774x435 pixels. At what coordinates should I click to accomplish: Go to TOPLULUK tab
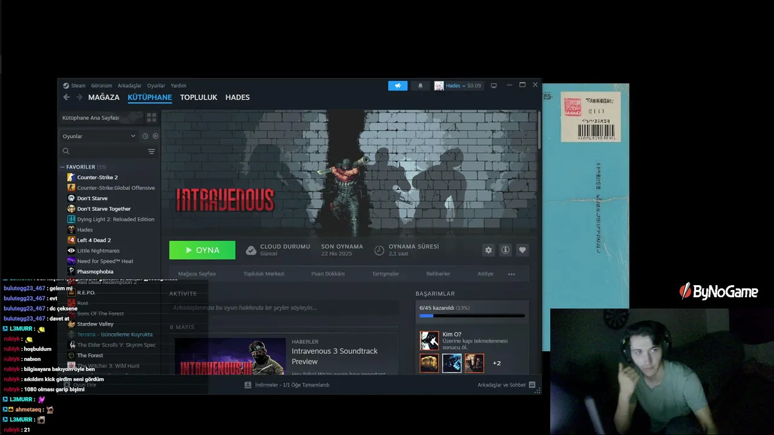(198, 97)
